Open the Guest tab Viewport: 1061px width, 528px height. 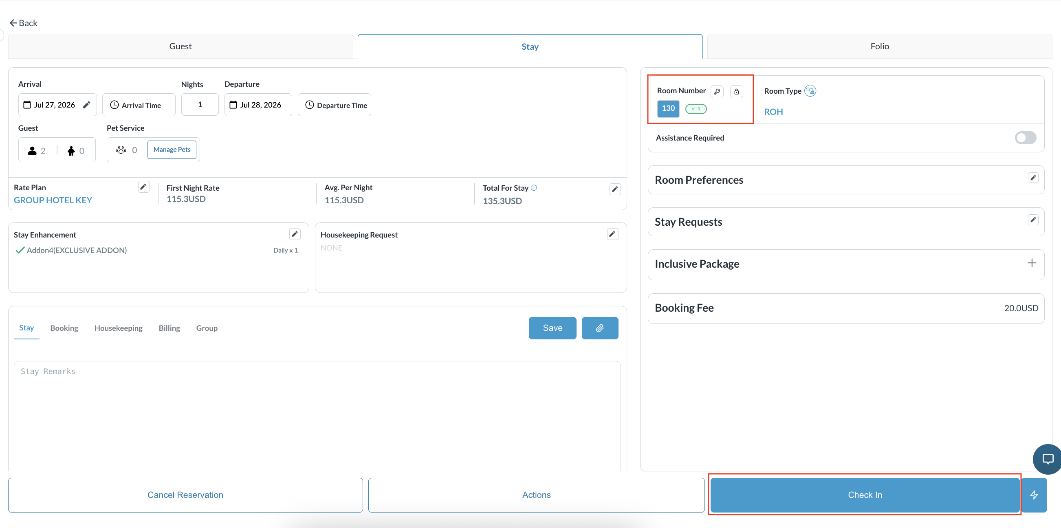[x=181, y=46]
